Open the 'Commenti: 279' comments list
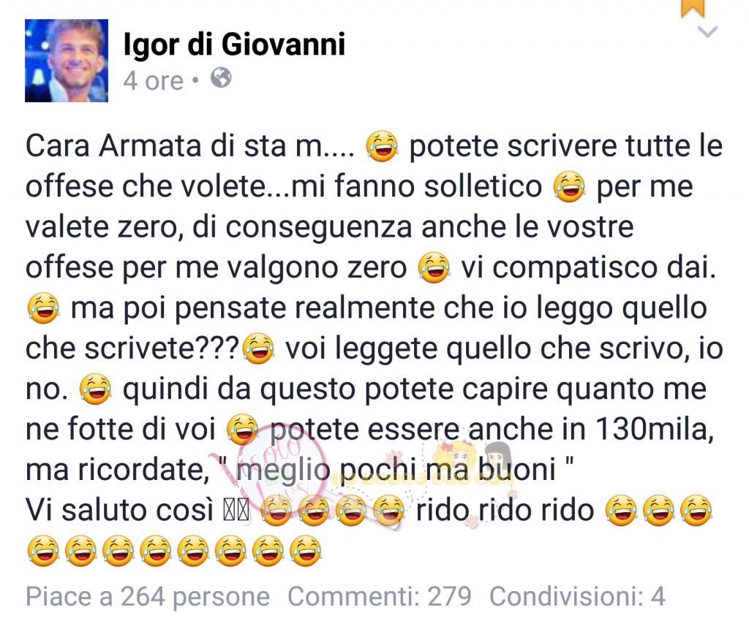The width and height of the screenshot is (749, 618). (x=380, y=597)
